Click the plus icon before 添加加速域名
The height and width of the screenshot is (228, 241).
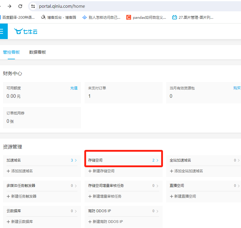pos(8,171)
